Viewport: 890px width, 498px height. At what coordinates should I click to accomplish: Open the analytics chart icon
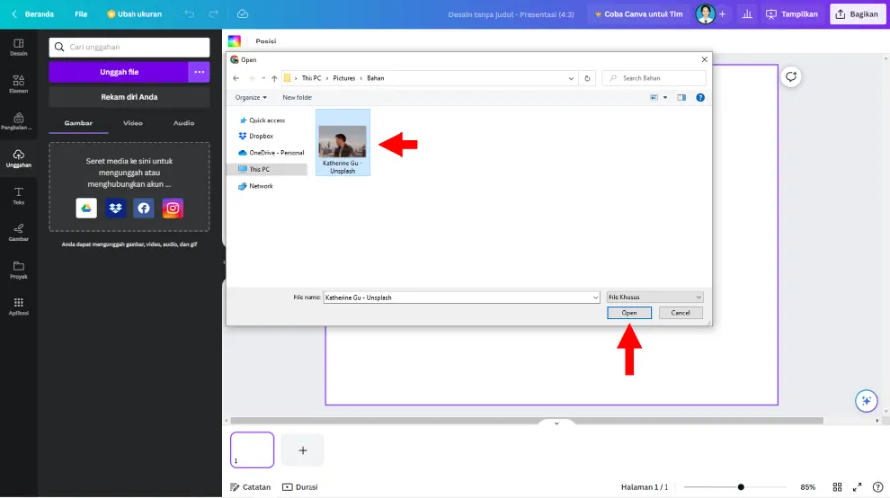point(747,14)
